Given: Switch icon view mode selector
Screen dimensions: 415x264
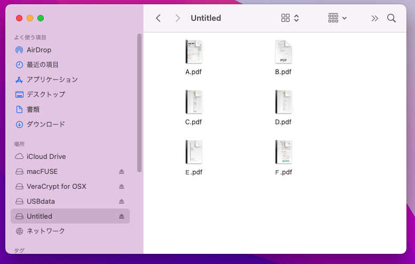Looking at the screenshot, I should click(x=290, y=18).
